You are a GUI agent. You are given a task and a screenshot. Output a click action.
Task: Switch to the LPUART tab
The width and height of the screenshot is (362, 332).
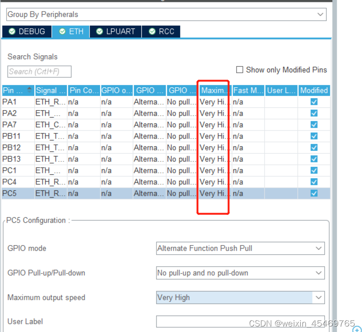pyautogui.click(x=116, y=32)
